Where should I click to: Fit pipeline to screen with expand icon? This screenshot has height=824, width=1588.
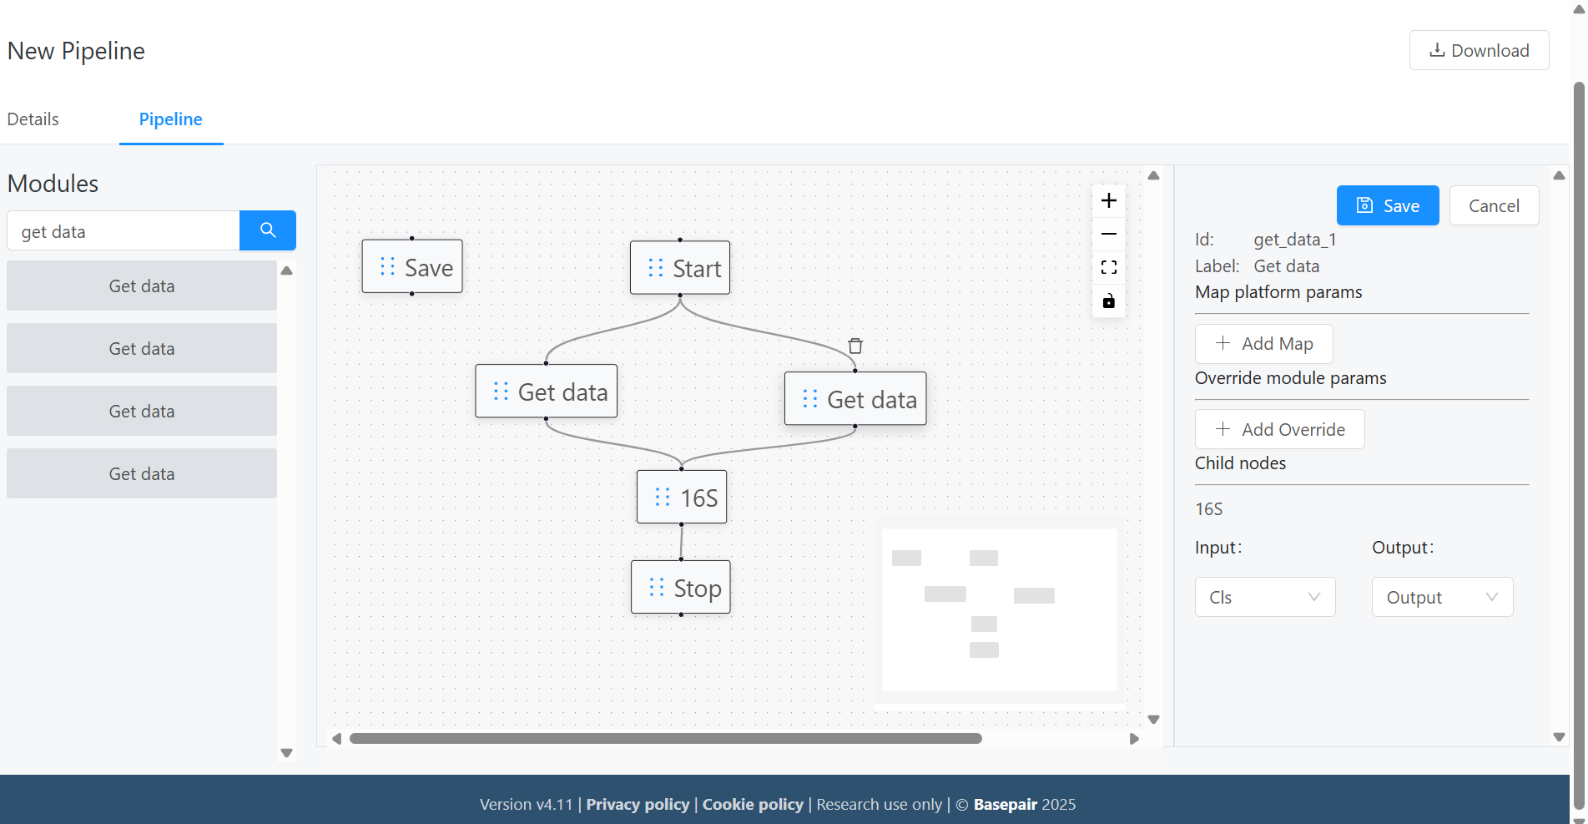point(1108,267)
